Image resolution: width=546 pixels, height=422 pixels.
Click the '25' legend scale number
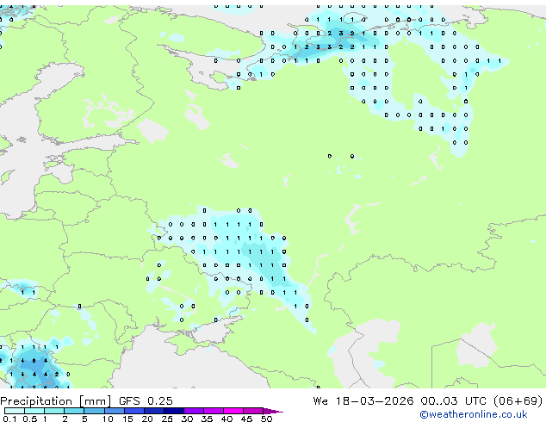pyautogui.click(x=167, y=419)
